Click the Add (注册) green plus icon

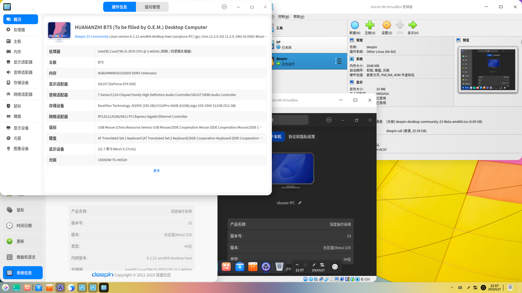[x=370, y=26]
